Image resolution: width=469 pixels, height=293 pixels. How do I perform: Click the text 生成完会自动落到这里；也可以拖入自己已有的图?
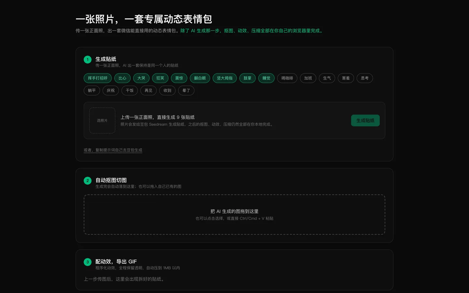138,187
